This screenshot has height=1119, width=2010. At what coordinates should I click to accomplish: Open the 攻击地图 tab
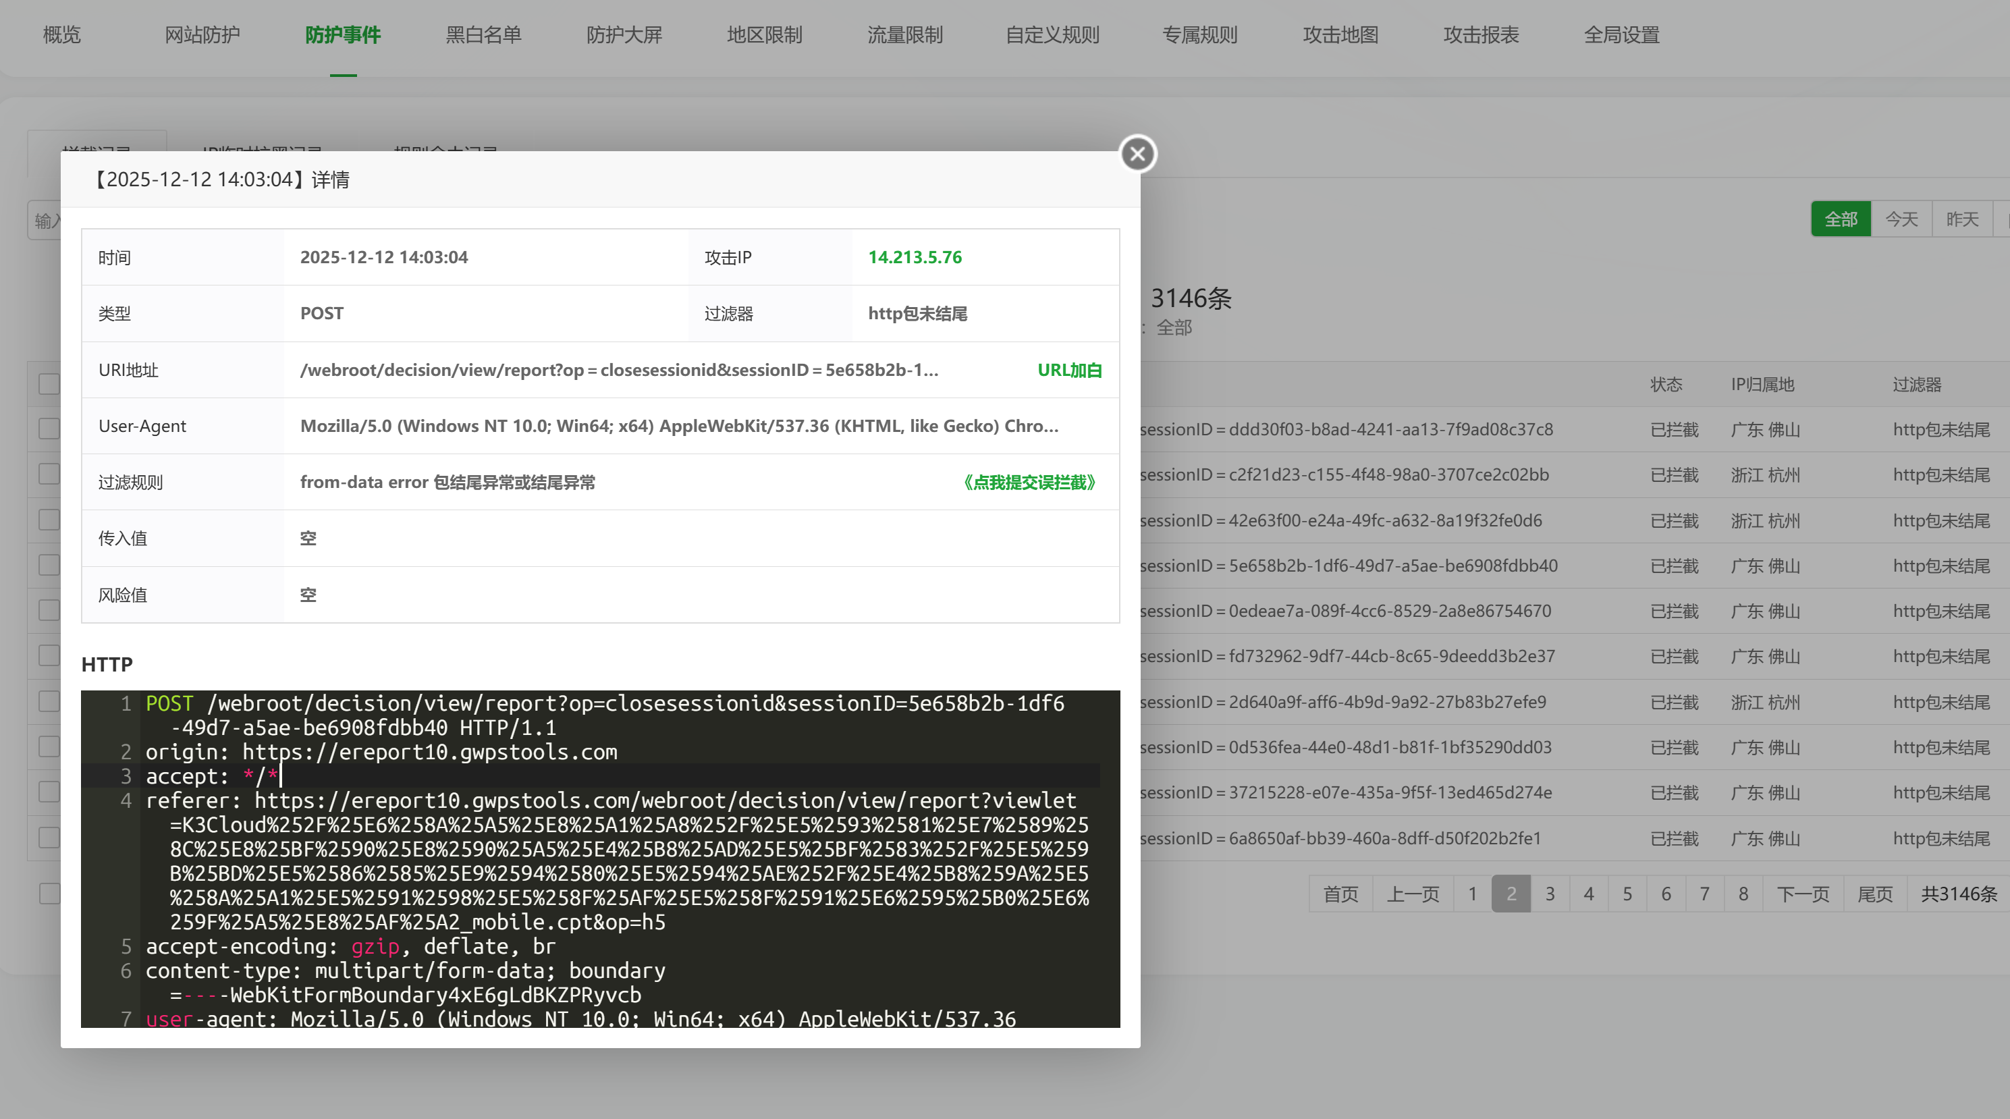coord(1340,35)
